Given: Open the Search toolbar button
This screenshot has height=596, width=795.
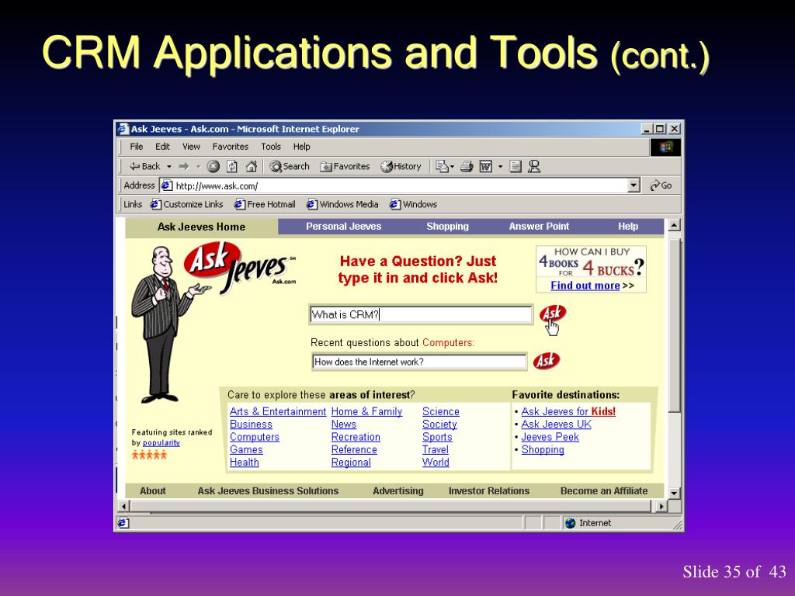Looking at the screenshot, I should (x=290, y=166).
